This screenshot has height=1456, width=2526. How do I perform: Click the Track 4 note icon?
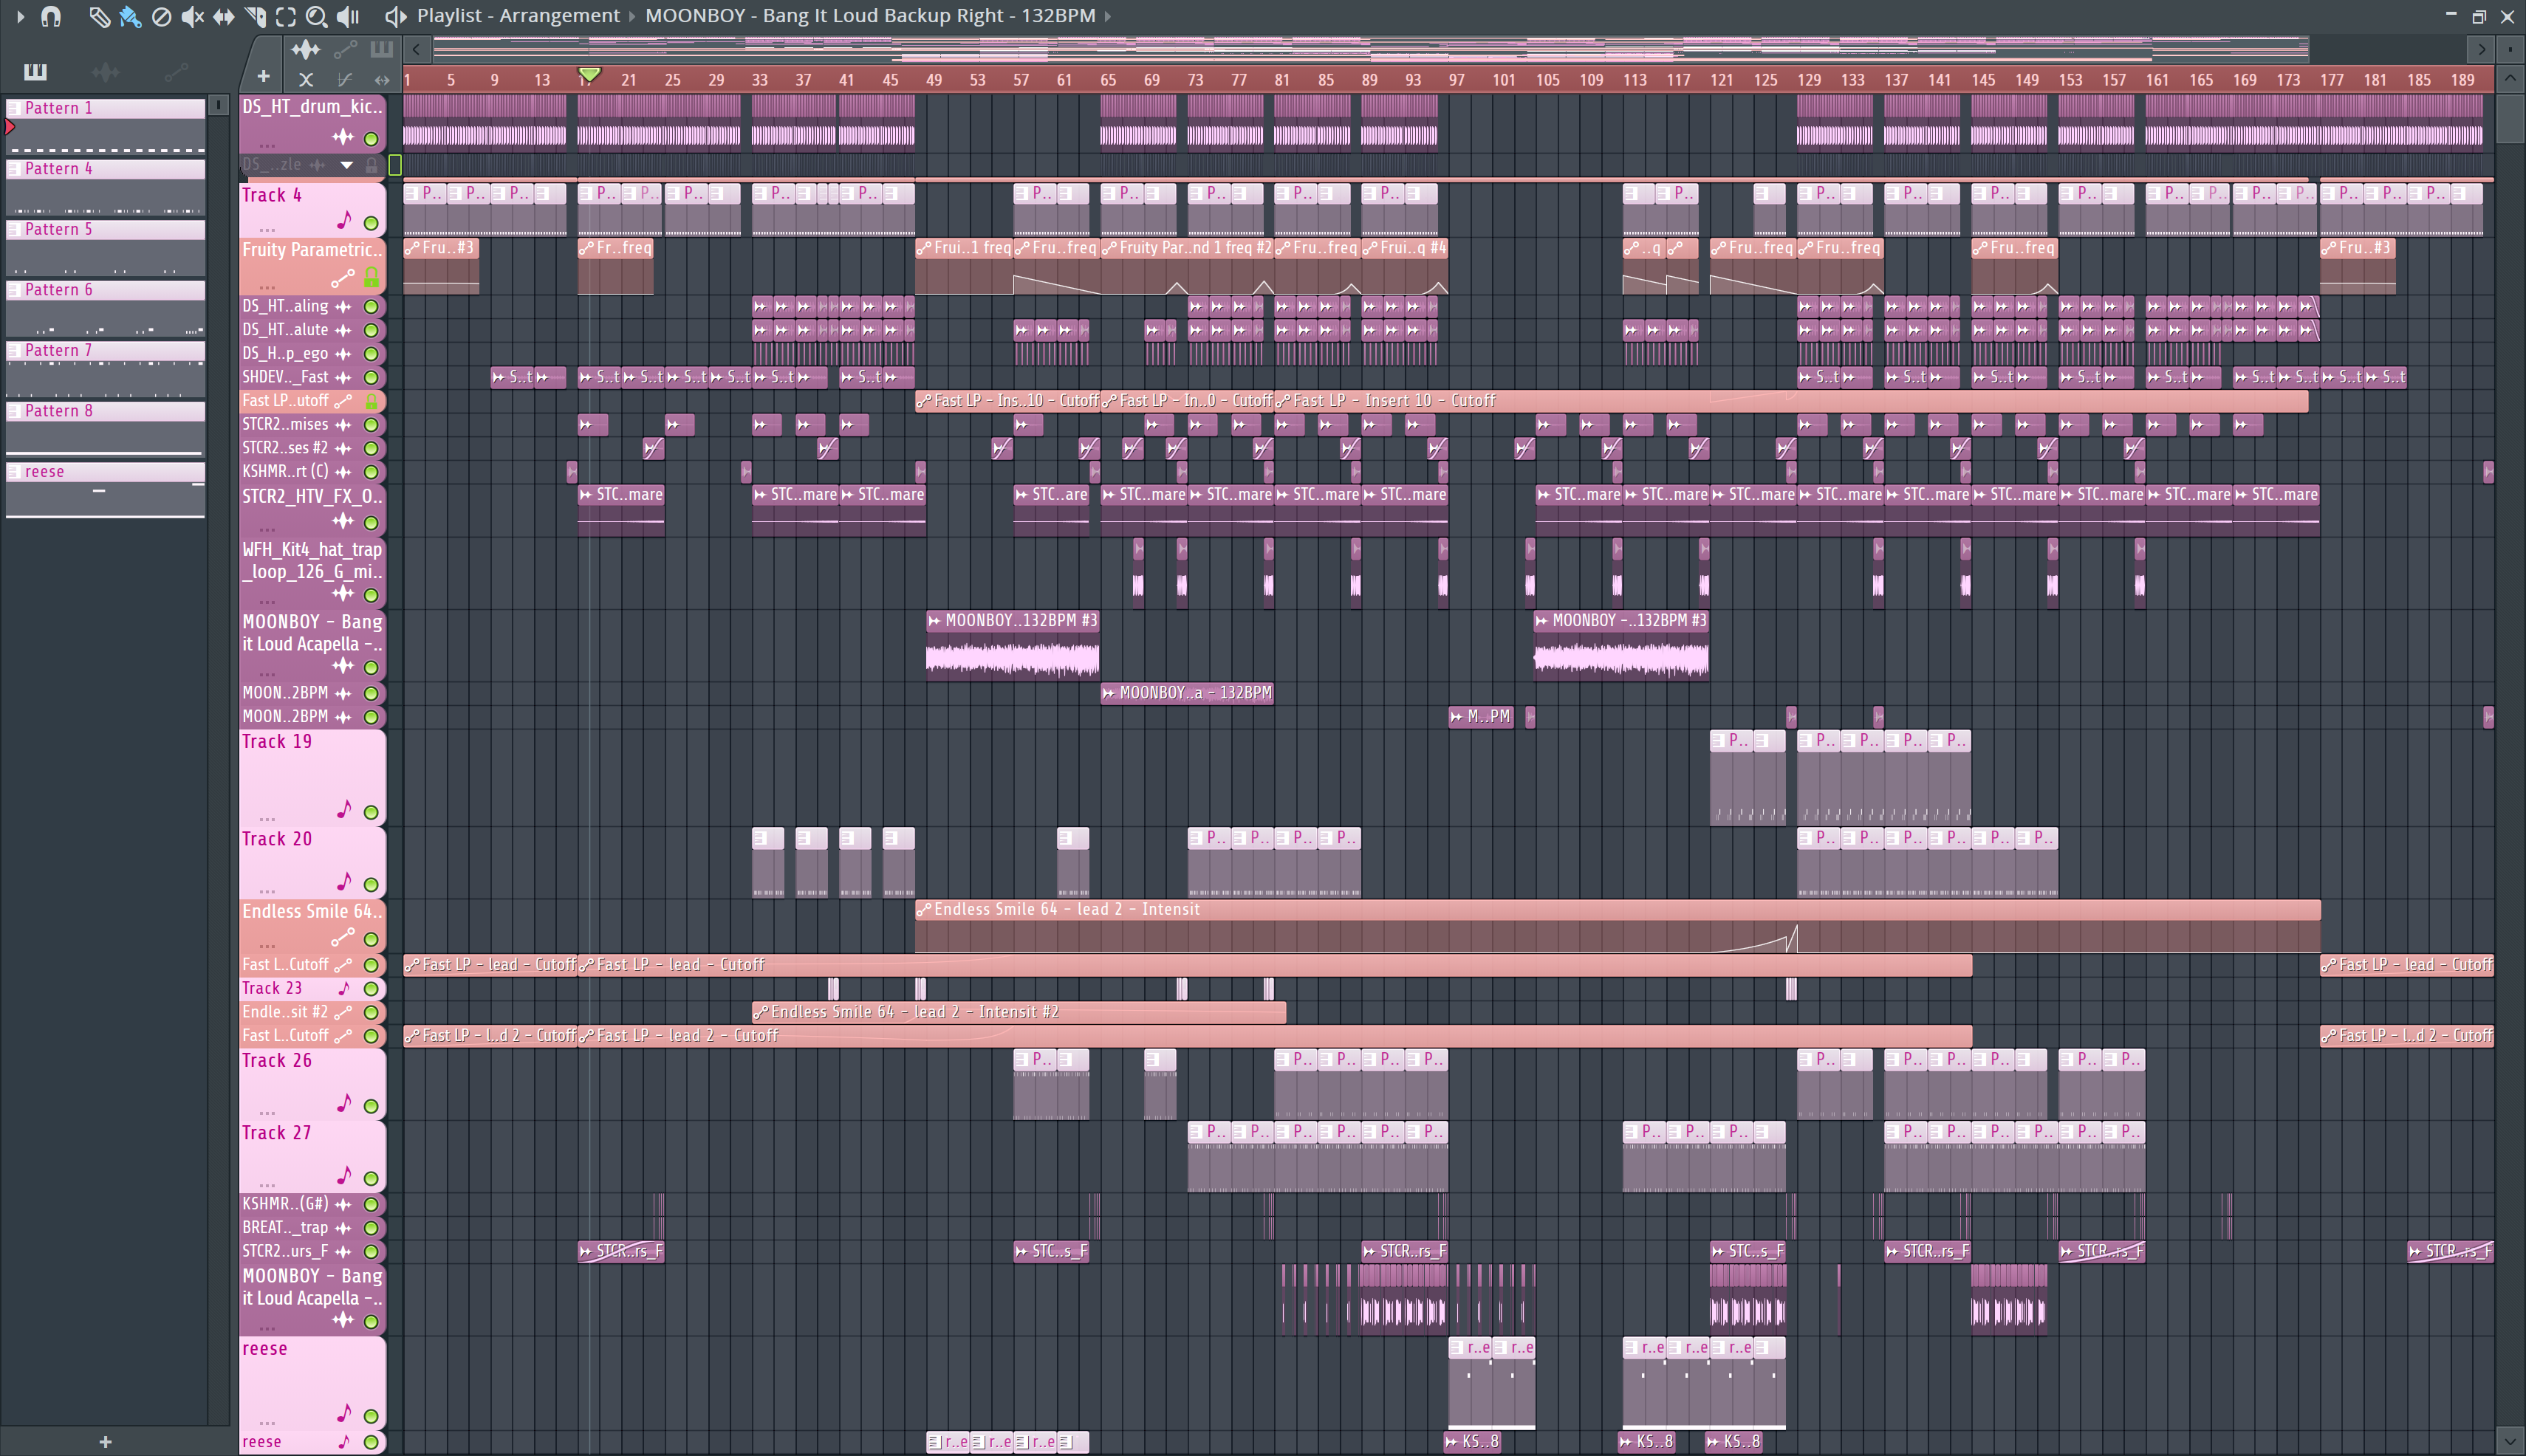point(343,220)
